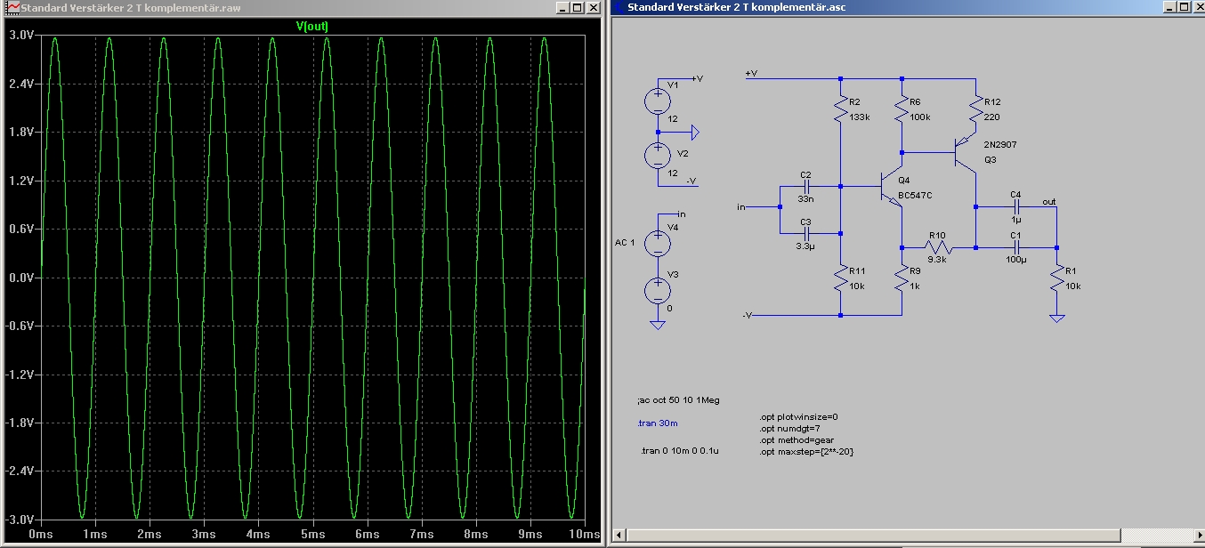
Task: Select the V2 voltage source symbol
Action: [x=658, y=157]
